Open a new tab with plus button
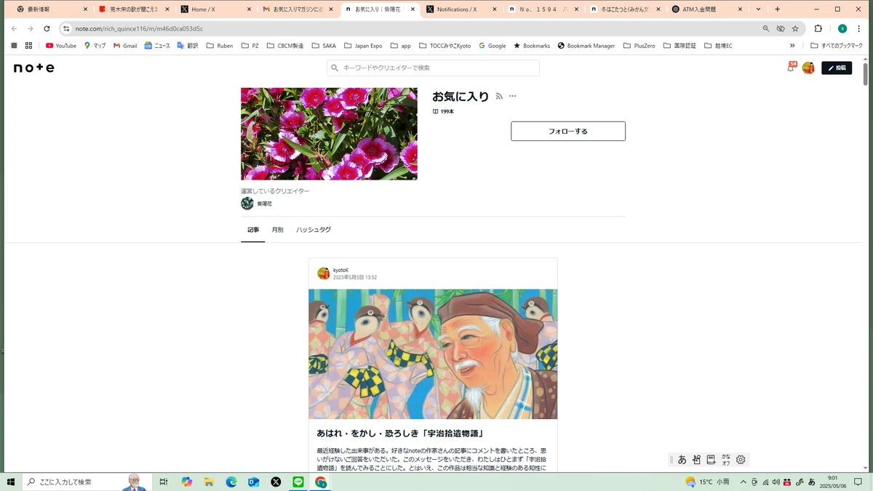873x491 pixels. pyautogui.click(x=777, y=9)
